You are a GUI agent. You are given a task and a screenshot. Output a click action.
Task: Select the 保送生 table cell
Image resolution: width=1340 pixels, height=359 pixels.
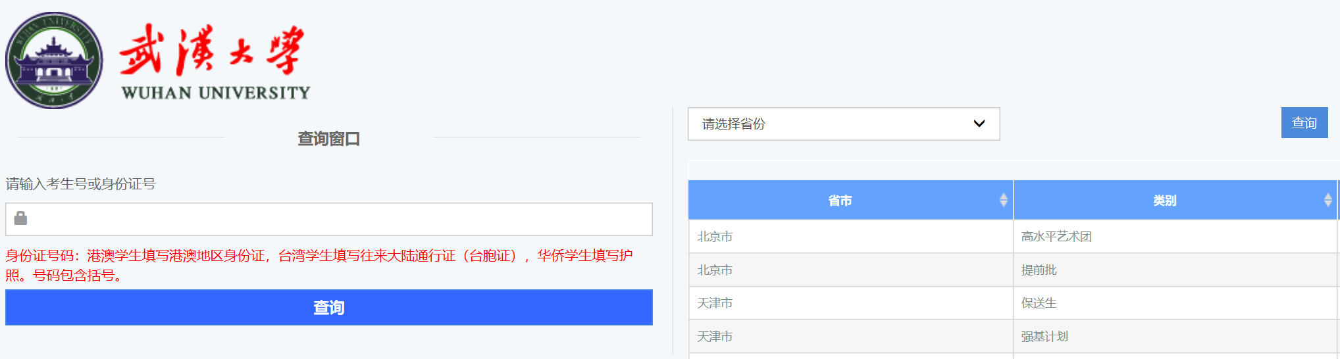(1039, 303)
